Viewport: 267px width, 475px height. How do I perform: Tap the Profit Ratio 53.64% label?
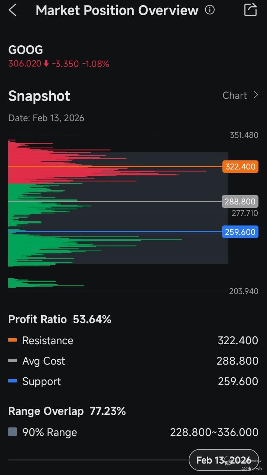tap(60, 319)
